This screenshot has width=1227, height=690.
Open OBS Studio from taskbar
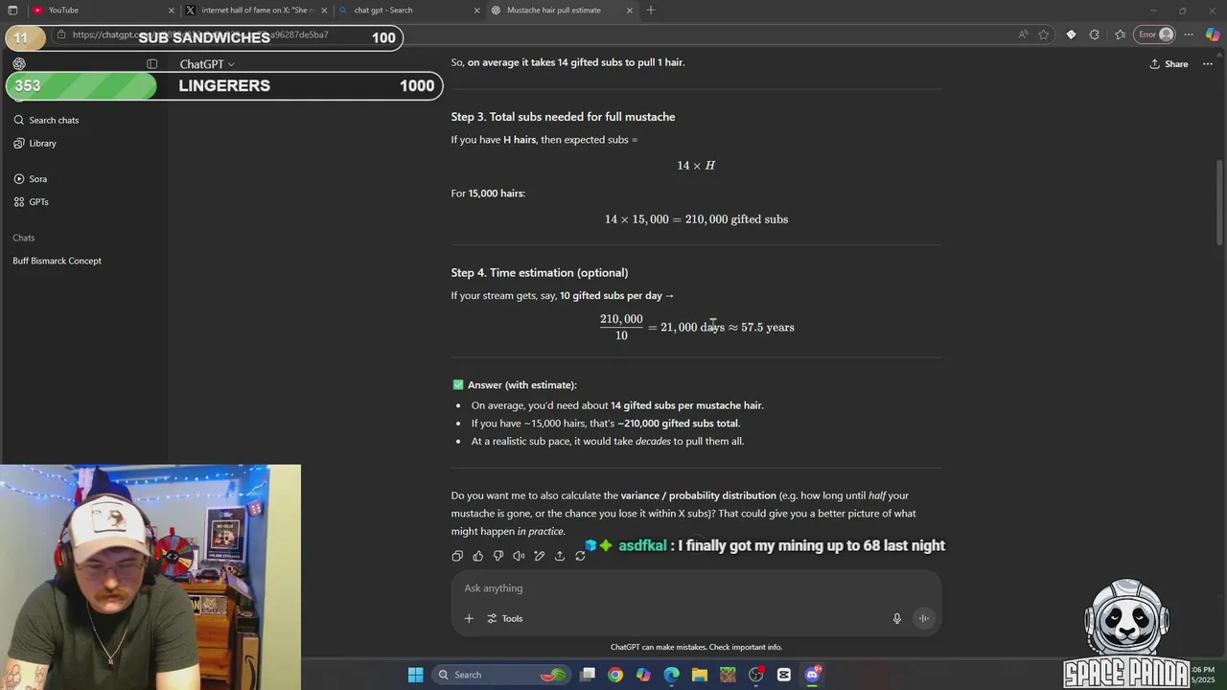click(x=755, y=675)
